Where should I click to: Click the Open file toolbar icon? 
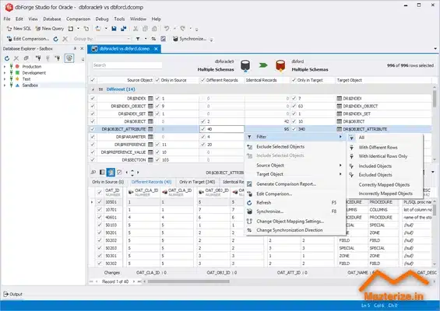coord(98,29)
